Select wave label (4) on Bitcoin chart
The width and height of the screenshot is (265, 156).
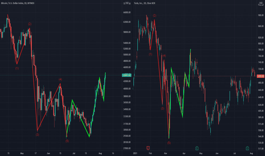60,79
